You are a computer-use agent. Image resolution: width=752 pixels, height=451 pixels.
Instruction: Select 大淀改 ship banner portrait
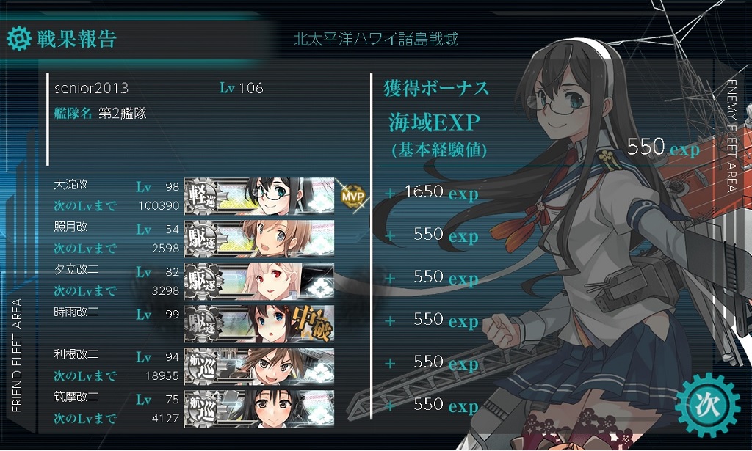click(x=259, y=196)
